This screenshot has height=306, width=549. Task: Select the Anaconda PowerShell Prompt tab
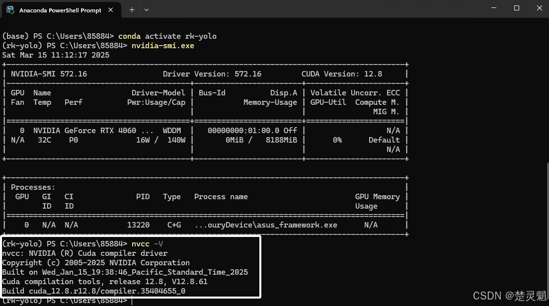[61, 10]
